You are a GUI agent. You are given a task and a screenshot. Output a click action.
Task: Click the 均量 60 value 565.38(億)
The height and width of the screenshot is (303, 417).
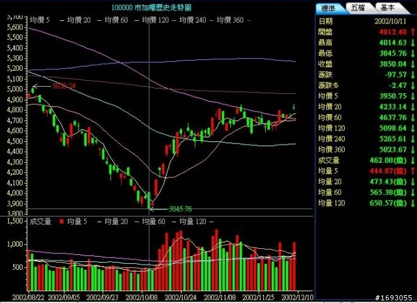pyautogui.click(x=388, y=192)
